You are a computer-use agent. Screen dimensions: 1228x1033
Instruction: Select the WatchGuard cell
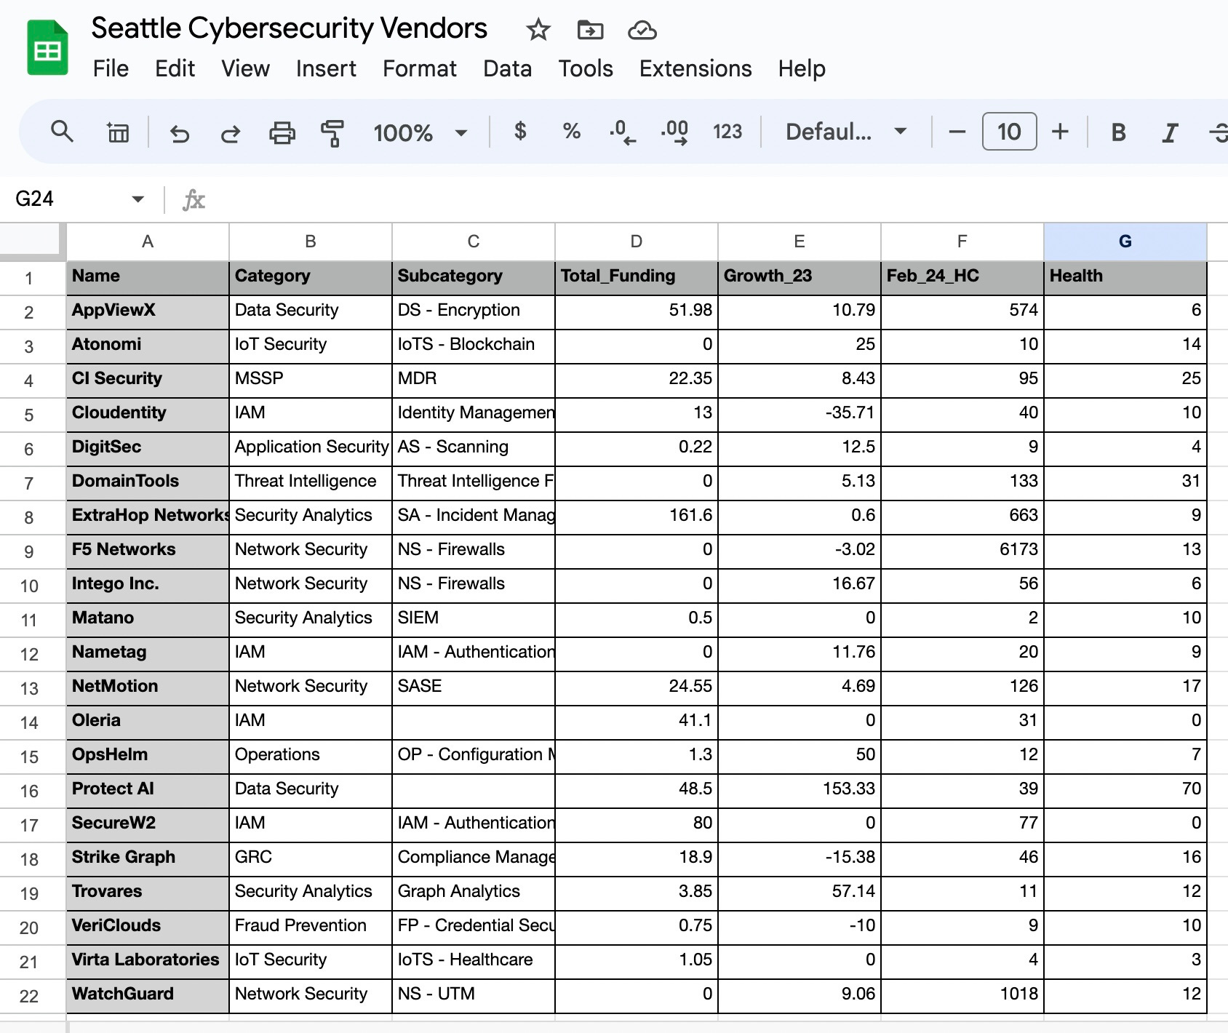(148, 995)
